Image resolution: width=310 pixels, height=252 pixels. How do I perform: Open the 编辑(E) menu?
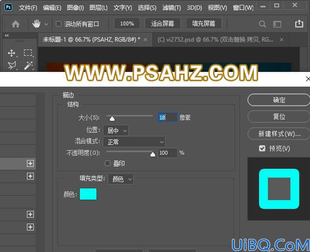click(52, 8)
